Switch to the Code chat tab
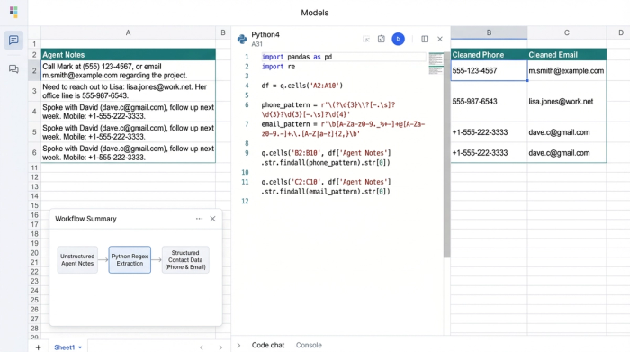Viewport: 630px width, 352px height. click(268, 345)
